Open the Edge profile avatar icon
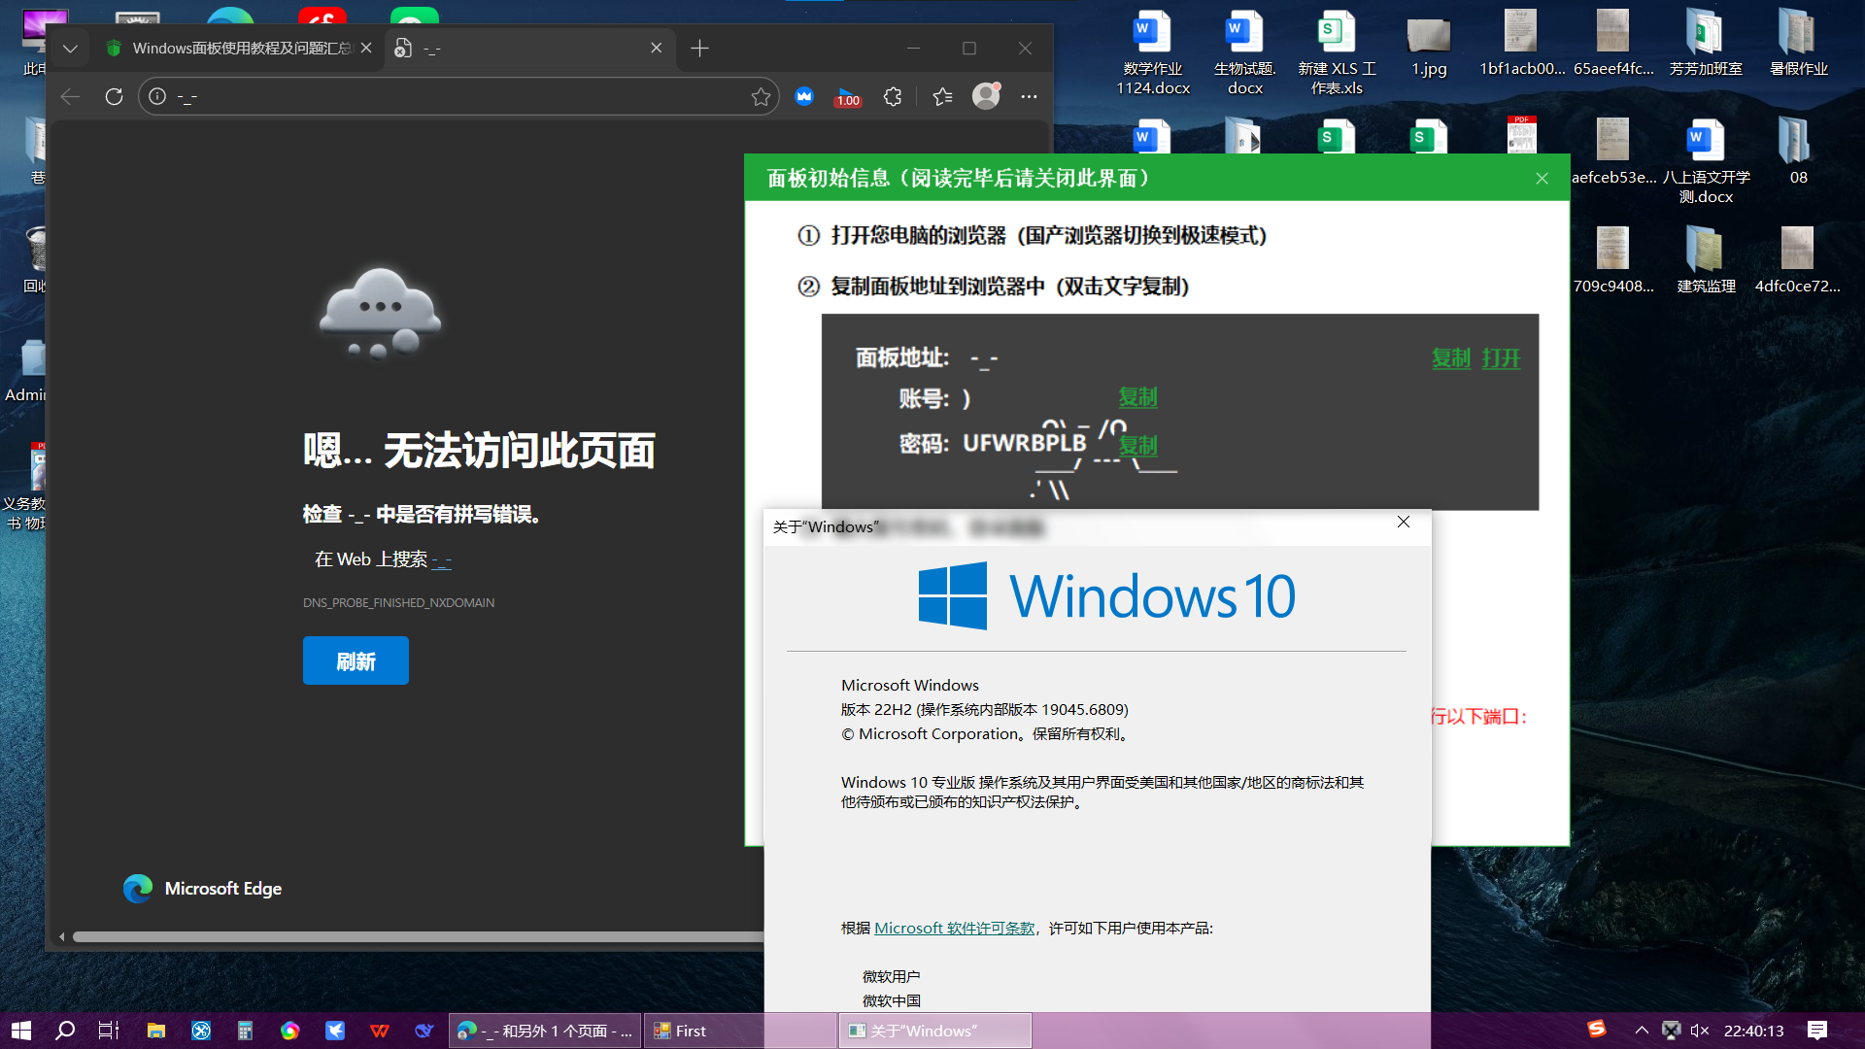 [x=985, y=96]
